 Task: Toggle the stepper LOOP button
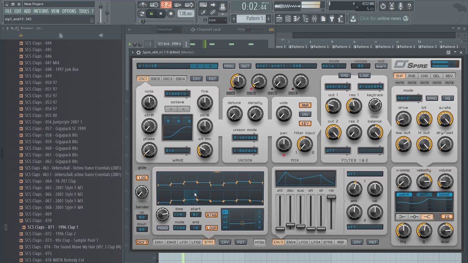(x=211, y=228)
